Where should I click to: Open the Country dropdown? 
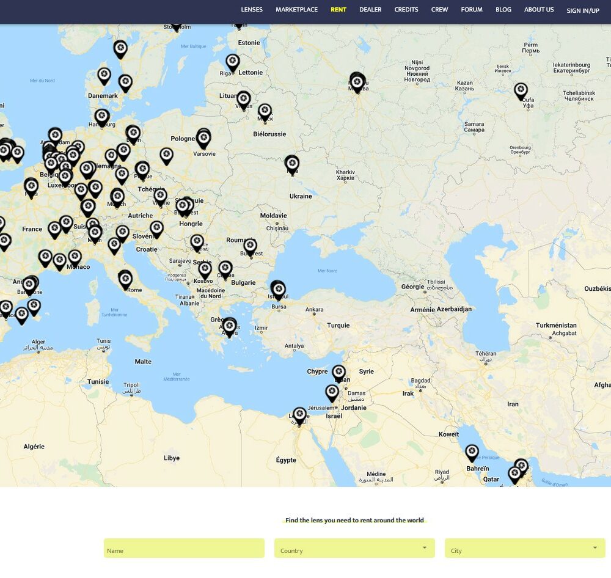pyautogui.click(x=354, y=549)
